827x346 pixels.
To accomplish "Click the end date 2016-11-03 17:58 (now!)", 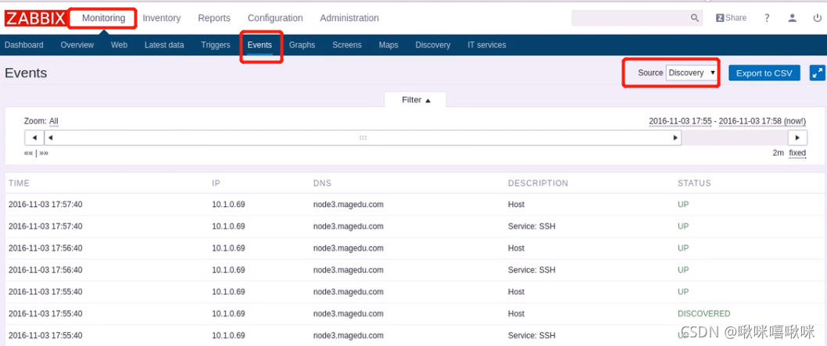I will click(763, 121).
